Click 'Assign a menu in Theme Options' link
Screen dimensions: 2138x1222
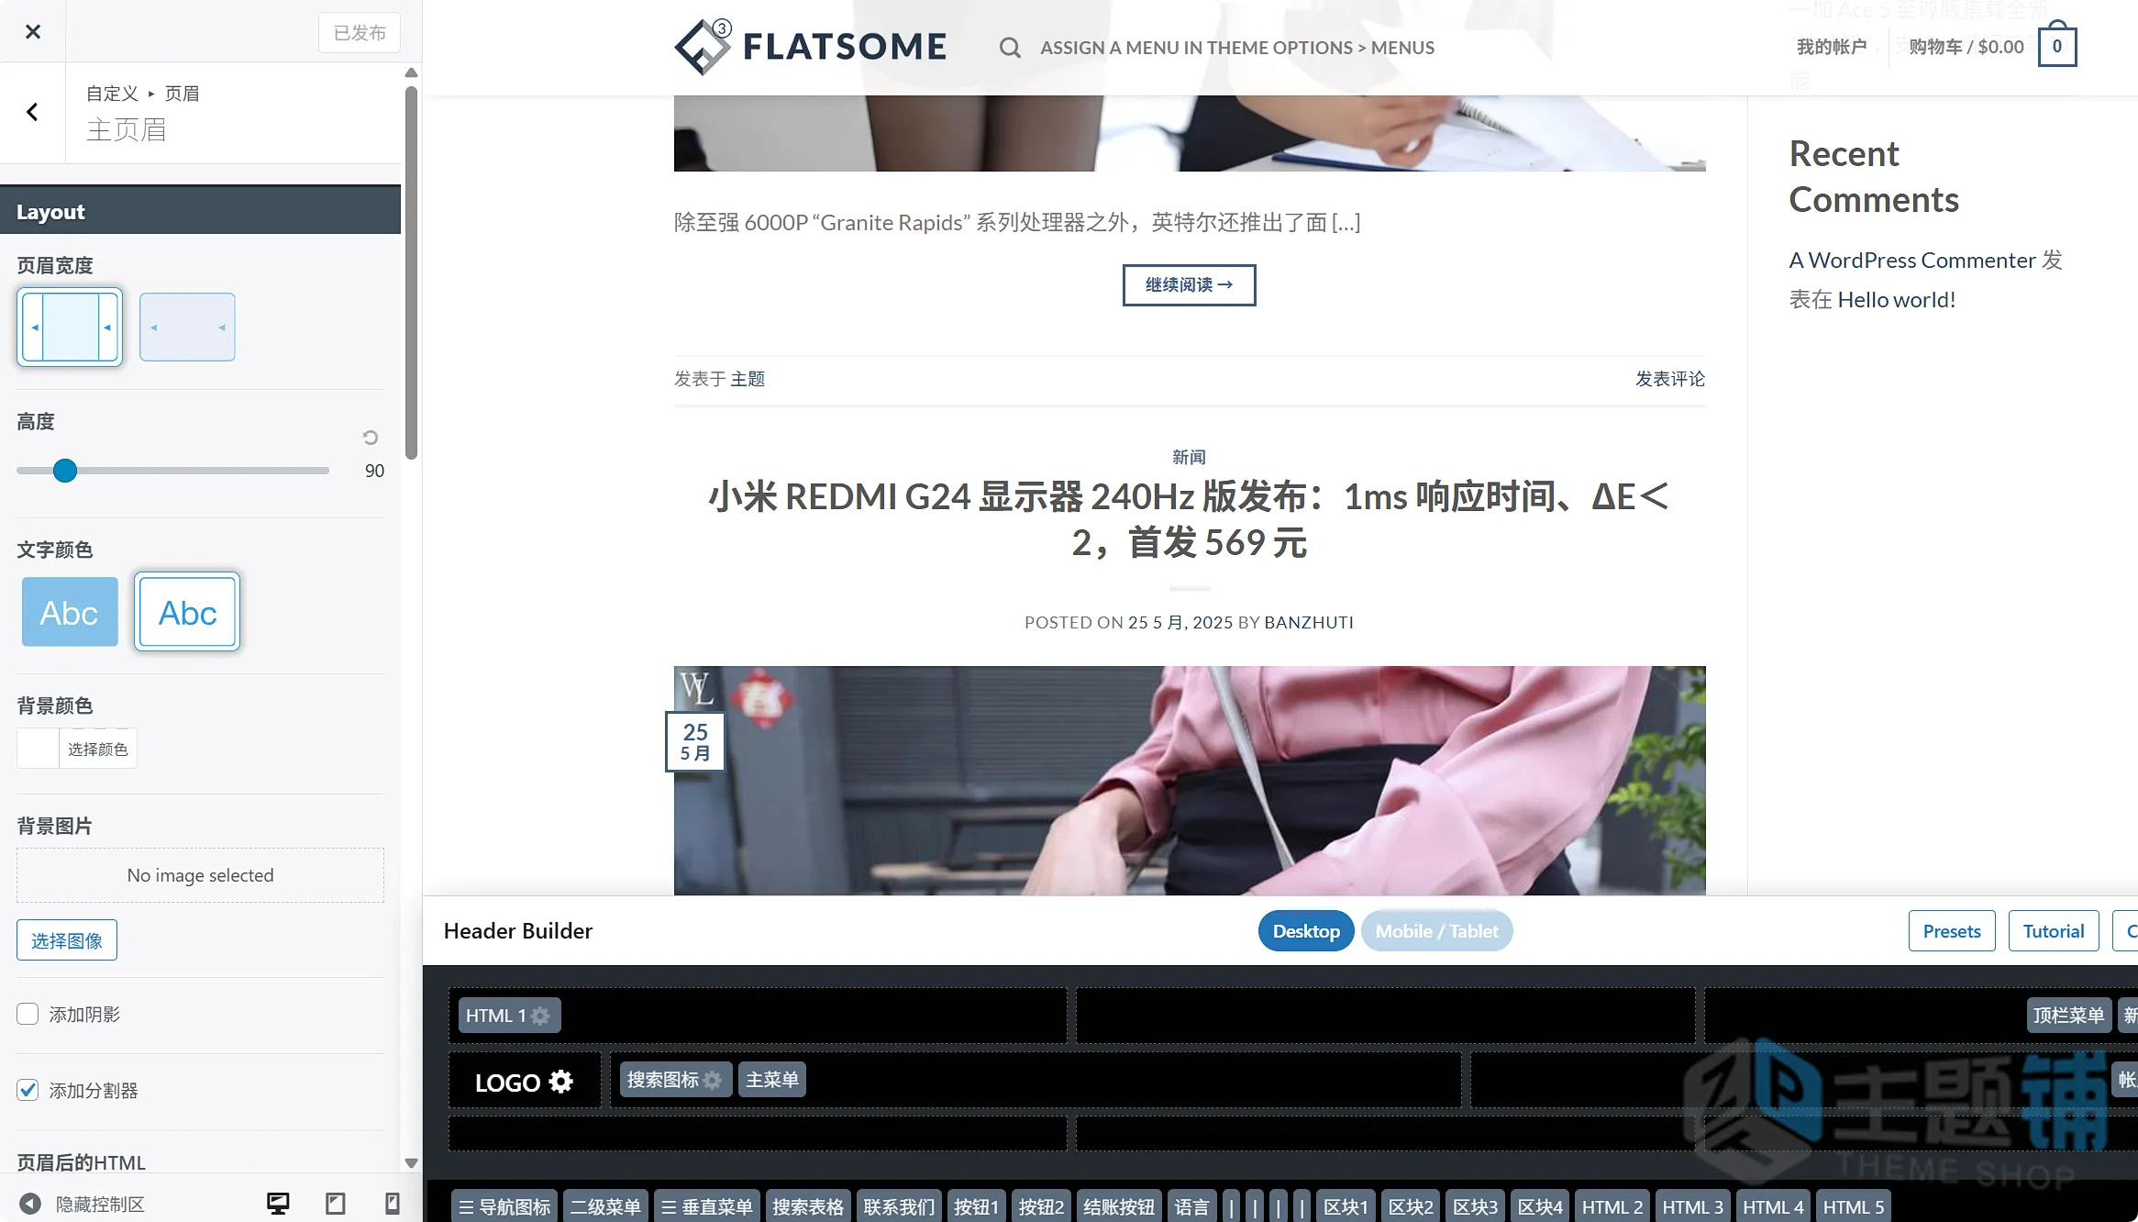pyautogui.click(x=1237, y=48)
